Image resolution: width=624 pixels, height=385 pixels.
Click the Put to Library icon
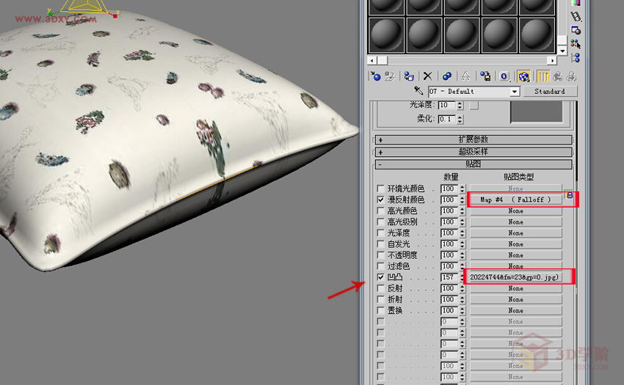coord(485,76)
